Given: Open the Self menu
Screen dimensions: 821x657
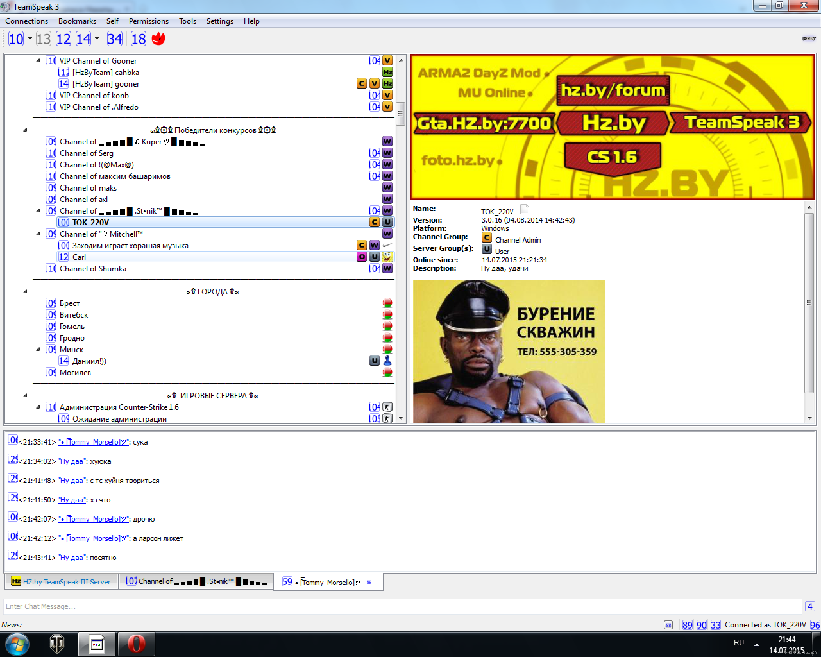Looking at the screenshot, I should pyautogui.click(x=112, y=21).
